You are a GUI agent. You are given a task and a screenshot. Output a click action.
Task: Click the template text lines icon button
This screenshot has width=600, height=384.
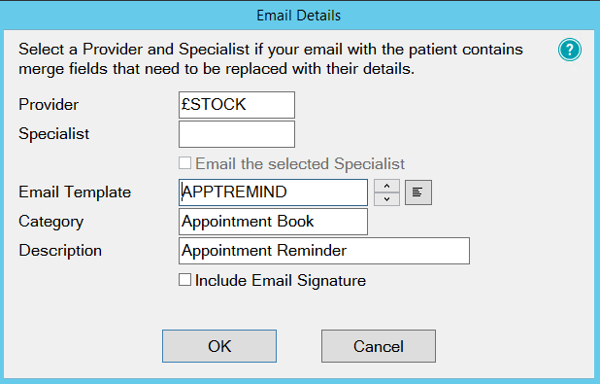click(x=418, y=192)
